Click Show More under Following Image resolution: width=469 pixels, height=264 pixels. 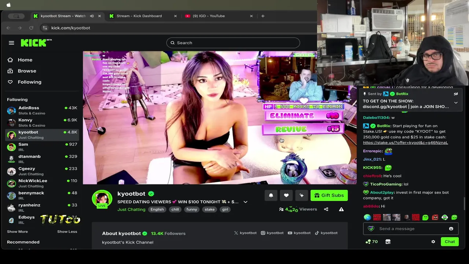17,232
